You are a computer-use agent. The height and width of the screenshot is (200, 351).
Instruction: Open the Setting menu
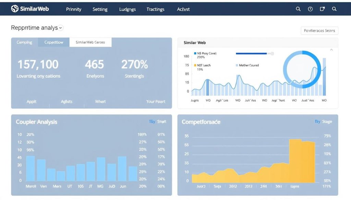click(x=100, y=9)
